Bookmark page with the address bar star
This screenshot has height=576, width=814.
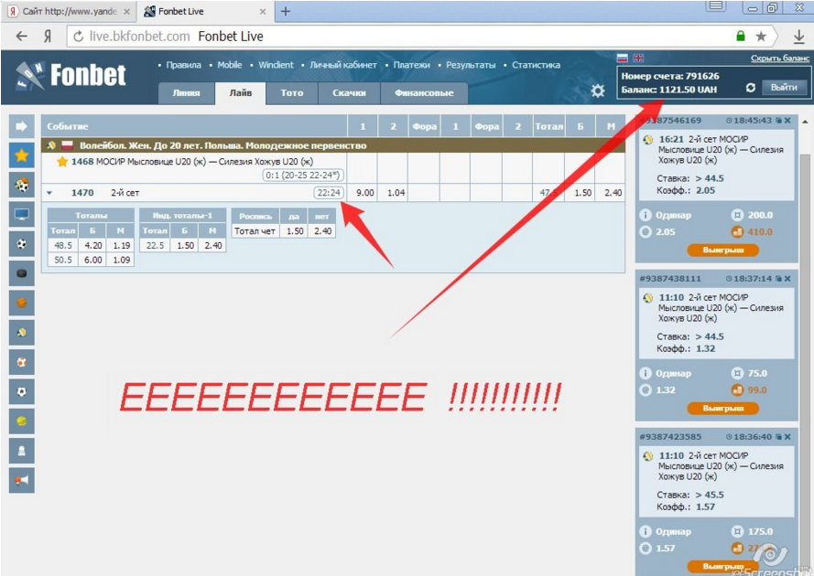(x=761, y=36)
